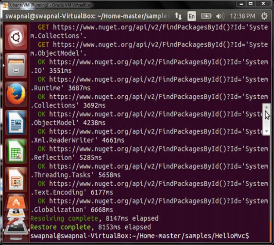Viewport: 274px width, 245px height.
Task: Click the '.Text.Encoding' 6177ms text
Action: coord(72,192)
